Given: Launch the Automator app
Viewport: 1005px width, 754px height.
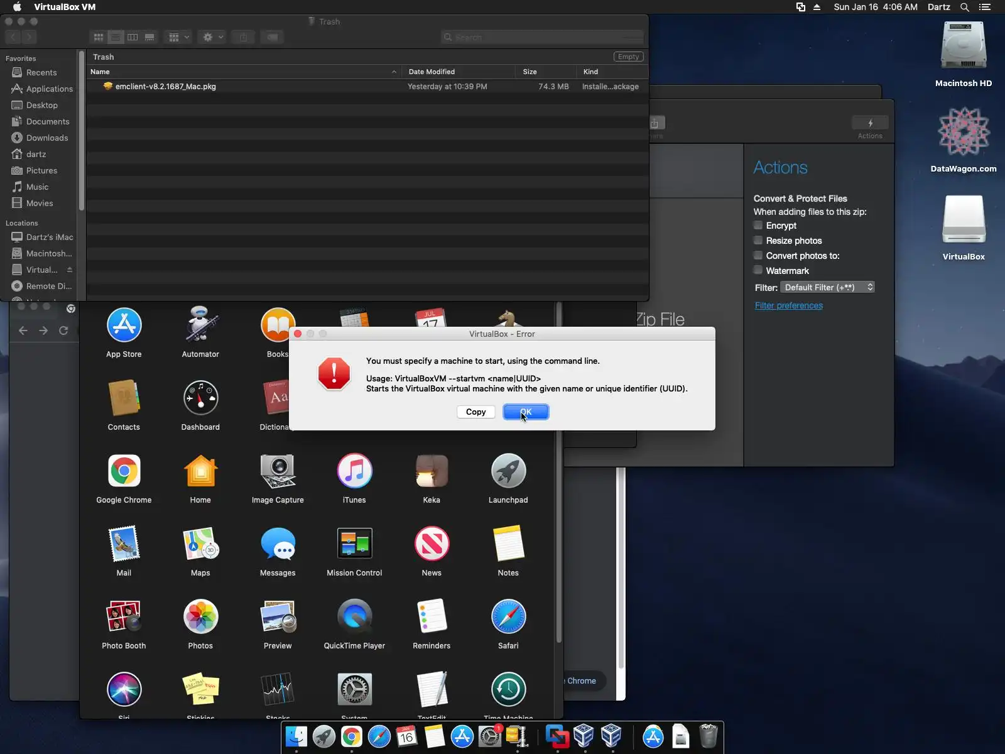Looking at the screenshot, I should (x=200, y=325).
